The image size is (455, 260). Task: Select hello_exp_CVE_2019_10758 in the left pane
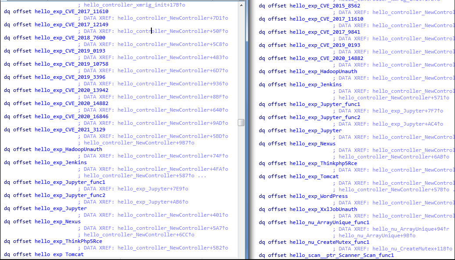coord(72,64)
